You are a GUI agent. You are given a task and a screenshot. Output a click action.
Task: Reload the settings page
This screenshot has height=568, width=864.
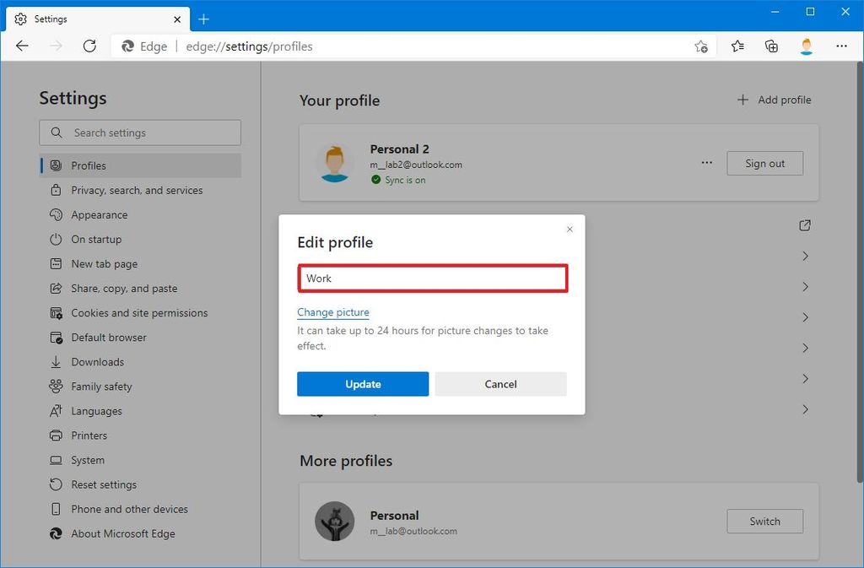(x=89, y=46)
